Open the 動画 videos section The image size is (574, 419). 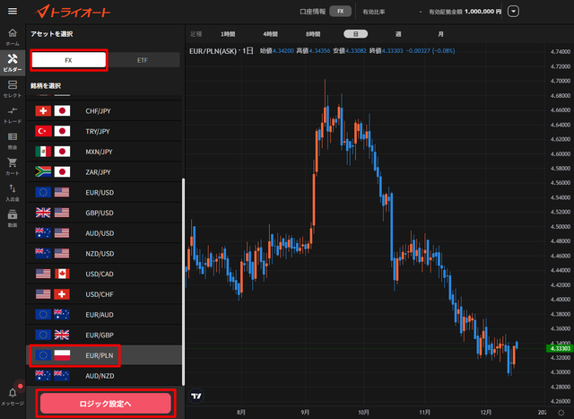pyautogui.click(x=13, y=219)
